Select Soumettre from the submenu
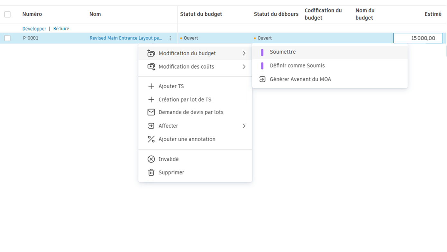Viewport: 447px width, 252px height. click(283, 52)
